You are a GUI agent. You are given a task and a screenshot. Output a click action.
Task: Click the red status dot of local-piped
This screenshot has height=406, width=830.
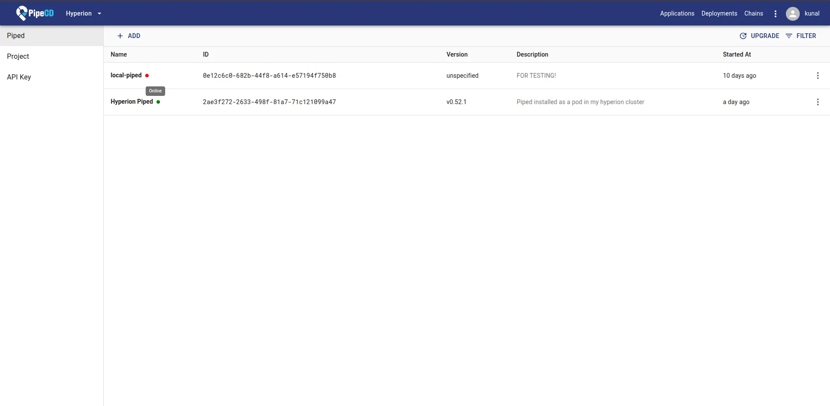click(x=147, y=76)
